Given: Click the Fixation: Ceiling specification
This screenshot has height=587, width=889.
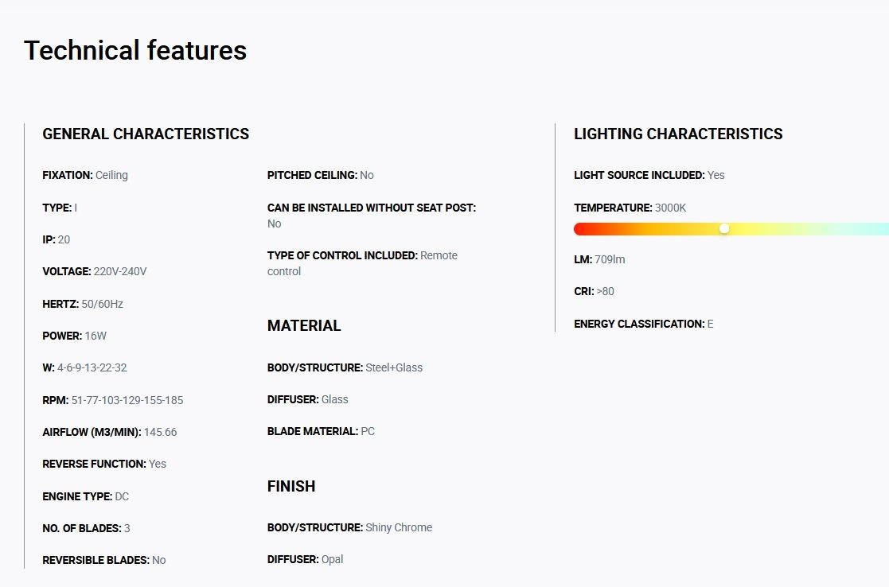Looking at the screenshot, I should click(x=85, y=175).
